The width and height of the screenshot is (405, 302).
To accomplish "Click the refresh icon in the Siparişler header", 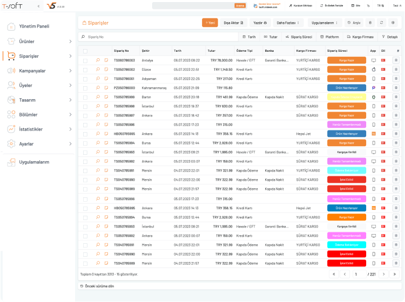I will click(x=382, y=23).
